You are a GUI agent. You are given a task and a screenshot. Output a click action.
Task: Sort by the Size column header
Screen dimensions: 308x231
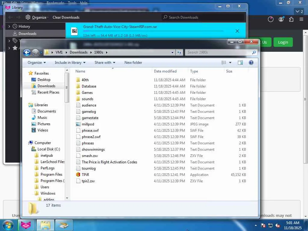tap(229, 71)
